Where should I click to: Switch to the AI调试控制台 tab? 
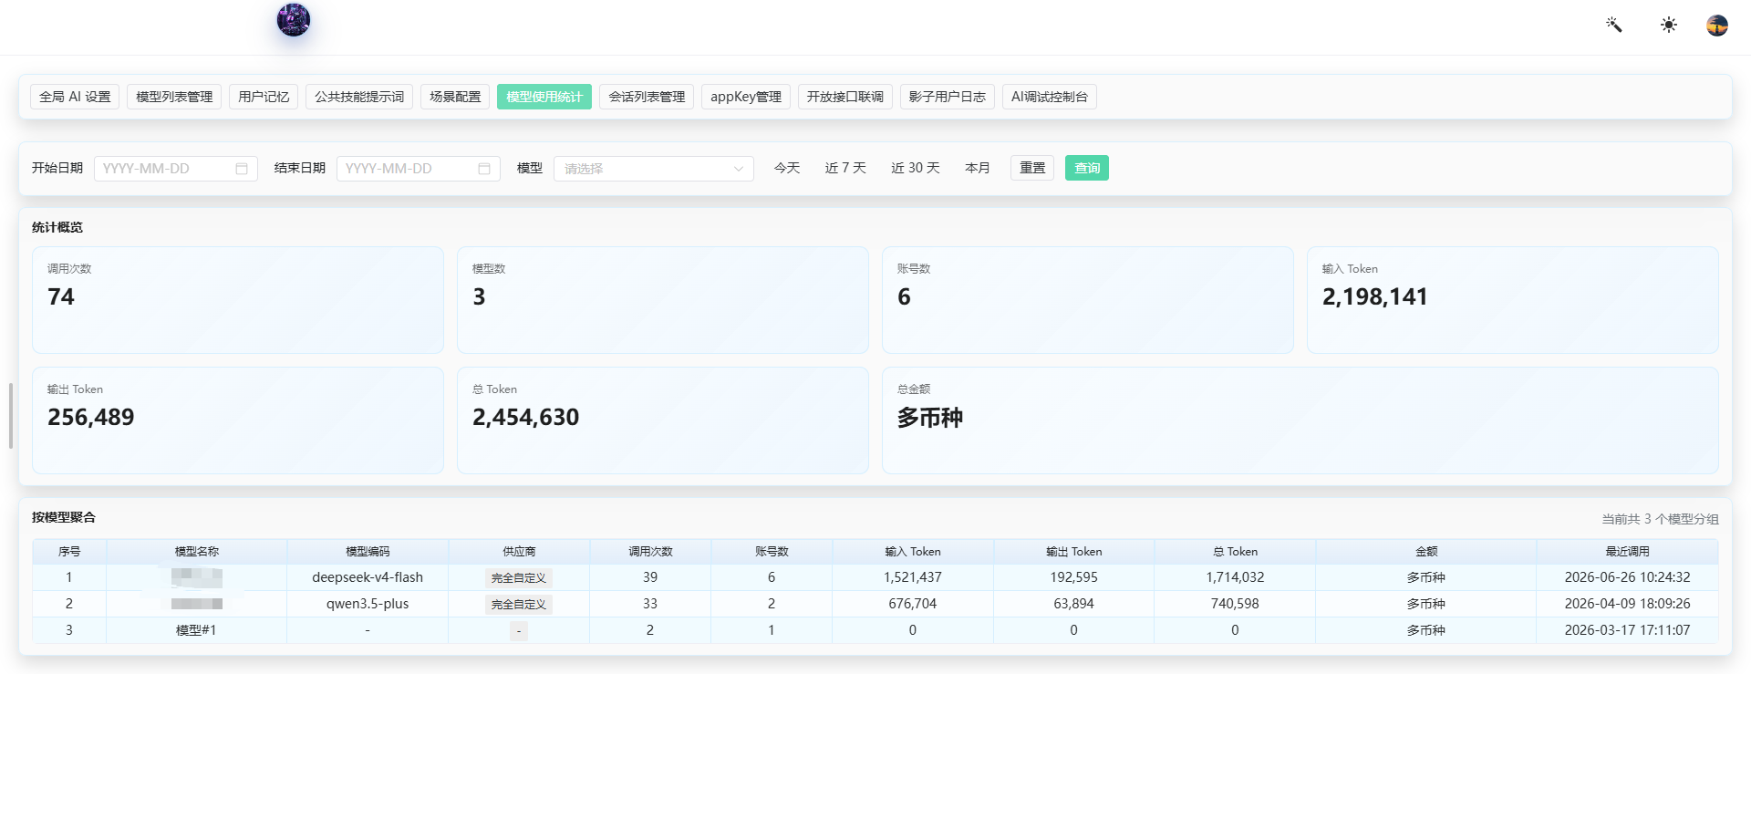[1050, 97]
